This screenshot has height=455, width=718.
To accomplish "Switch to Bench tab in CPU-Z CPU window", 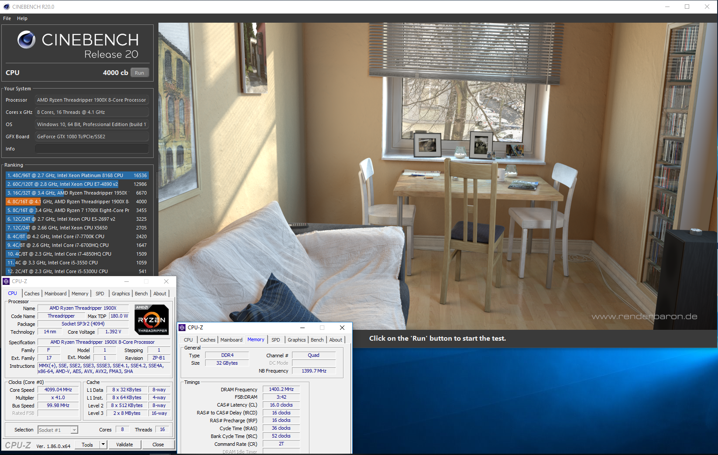I will point(141,294).
